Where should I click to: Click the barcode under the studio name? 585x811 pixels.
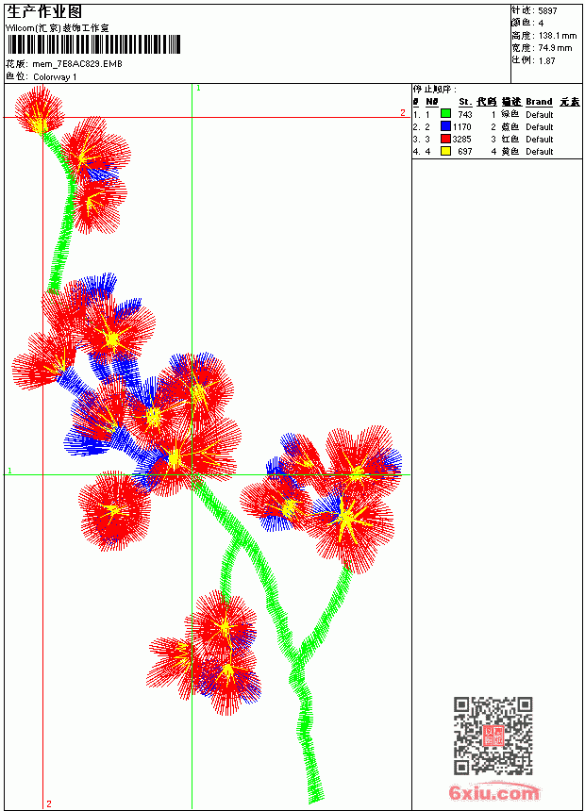click(x=93, y=44)
